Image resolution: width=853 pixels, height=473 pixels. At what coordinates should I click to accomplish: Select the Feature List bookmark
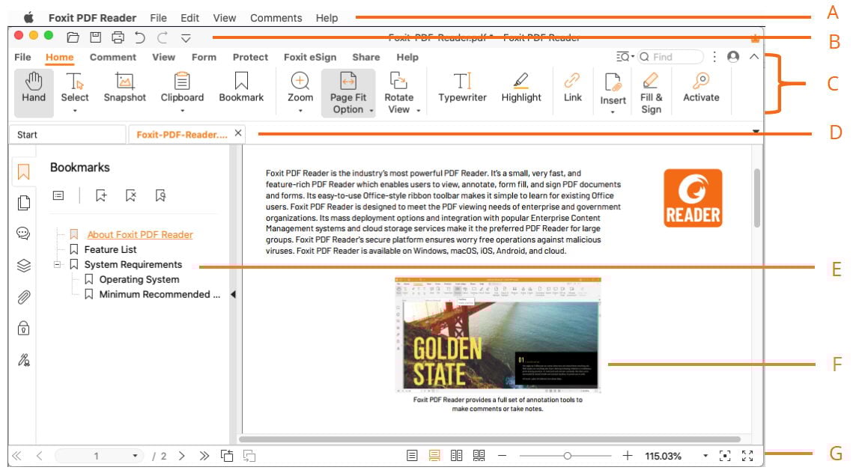pyautogui.click(x=112, y=248)
